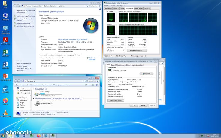Launch VLC media player desktop shortcut

[x=5, y=114]
